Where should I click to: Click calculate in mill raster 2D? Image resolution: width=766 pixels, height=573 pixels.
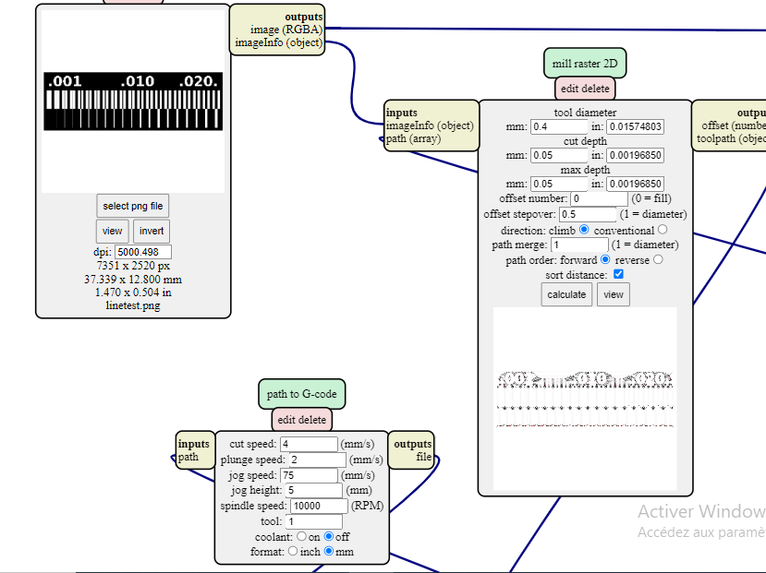tap(566, 294)
